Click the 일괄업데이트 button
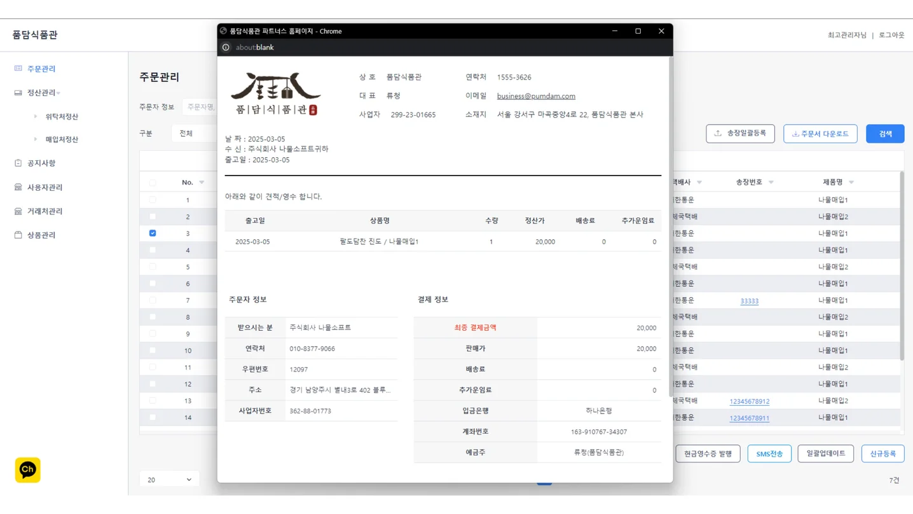The height and width of the screenshot is (514, 913). [x=825, y=454]
